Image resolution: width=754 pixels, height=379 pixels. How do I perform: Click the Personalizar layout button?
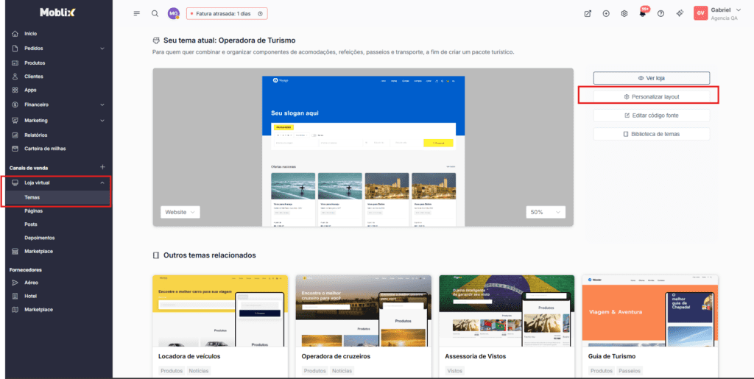tap(651, 96)
